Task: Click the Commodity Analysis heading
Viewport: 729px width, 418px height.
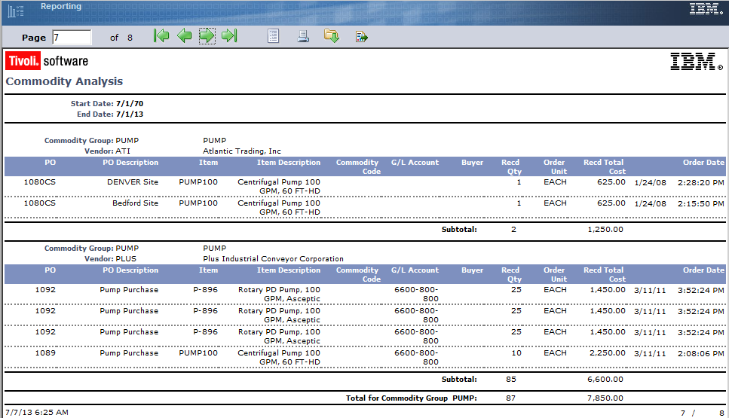Action: pos(64,81)
